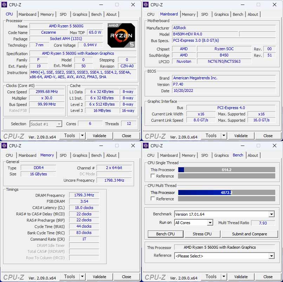Click the motherboard Model value B450M-HDV R4.0
283x282 pixels.
[x=205, y=34]
